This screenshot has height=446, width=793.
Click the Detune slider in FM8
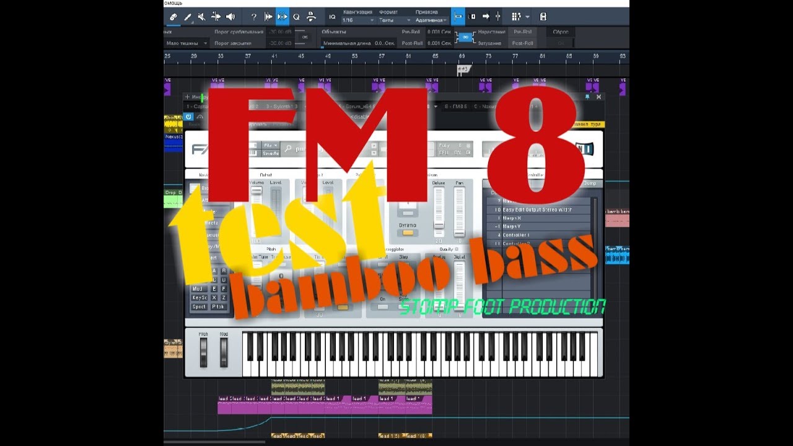(x=439, y=212)
